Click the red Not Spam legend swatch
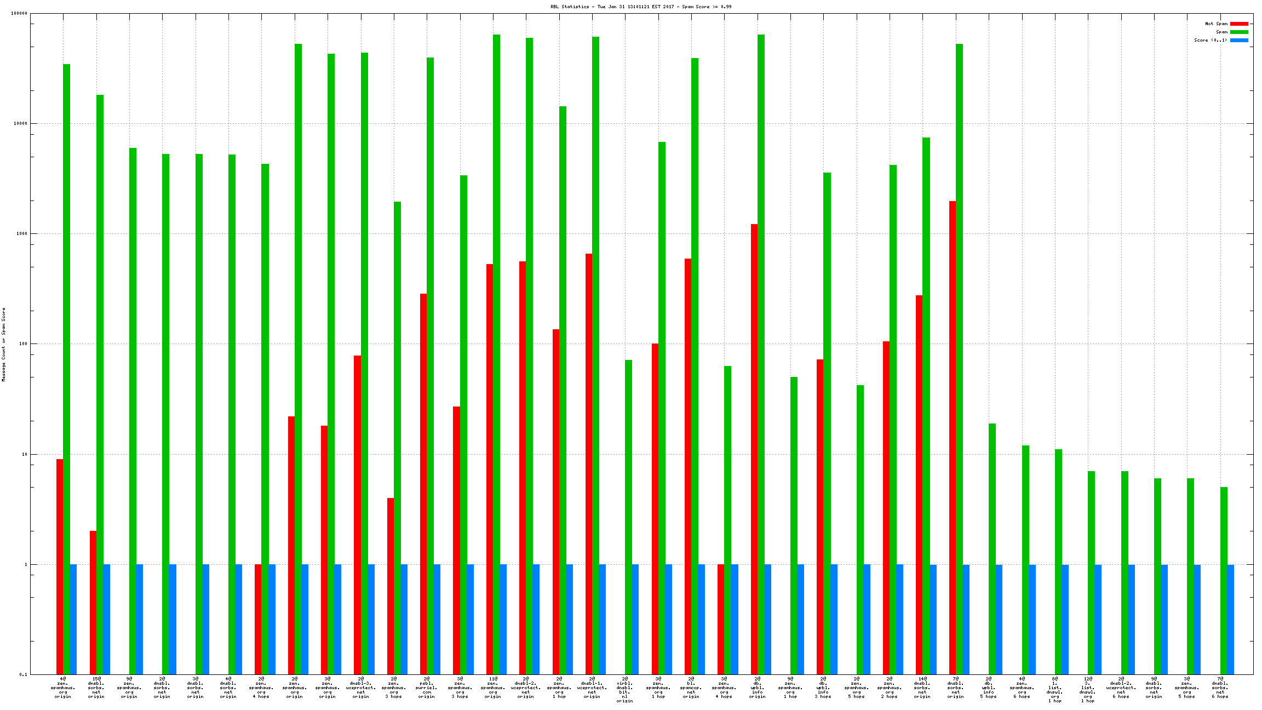Screen dimensions: 1262x710 1239,24
